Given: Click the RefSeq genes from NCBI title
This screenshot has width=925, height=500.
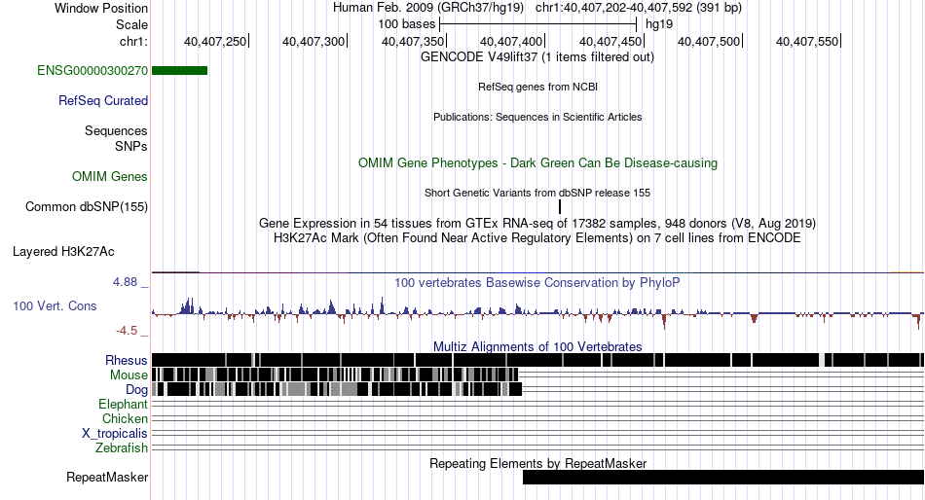Looking at the screenshot, I should (x=537, y=87).
